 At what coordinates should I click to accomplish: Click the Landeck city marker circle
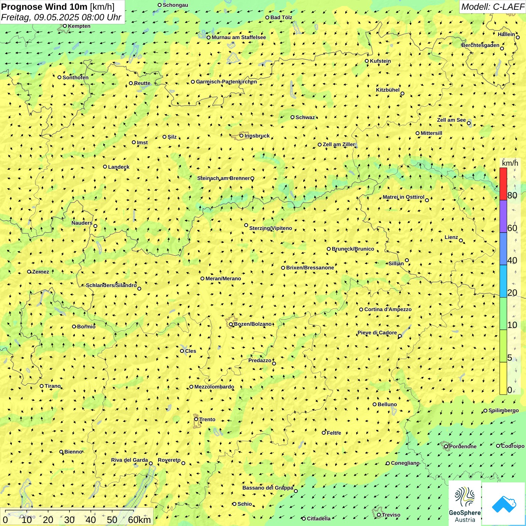point(105,167)
